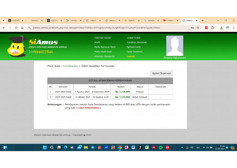Open Halaman Depan menu link

click(103, 38)
